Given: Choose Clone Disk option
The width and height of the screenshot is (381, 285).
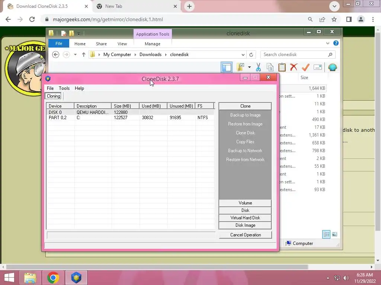Looking at the screenshot, I should 245,133.
